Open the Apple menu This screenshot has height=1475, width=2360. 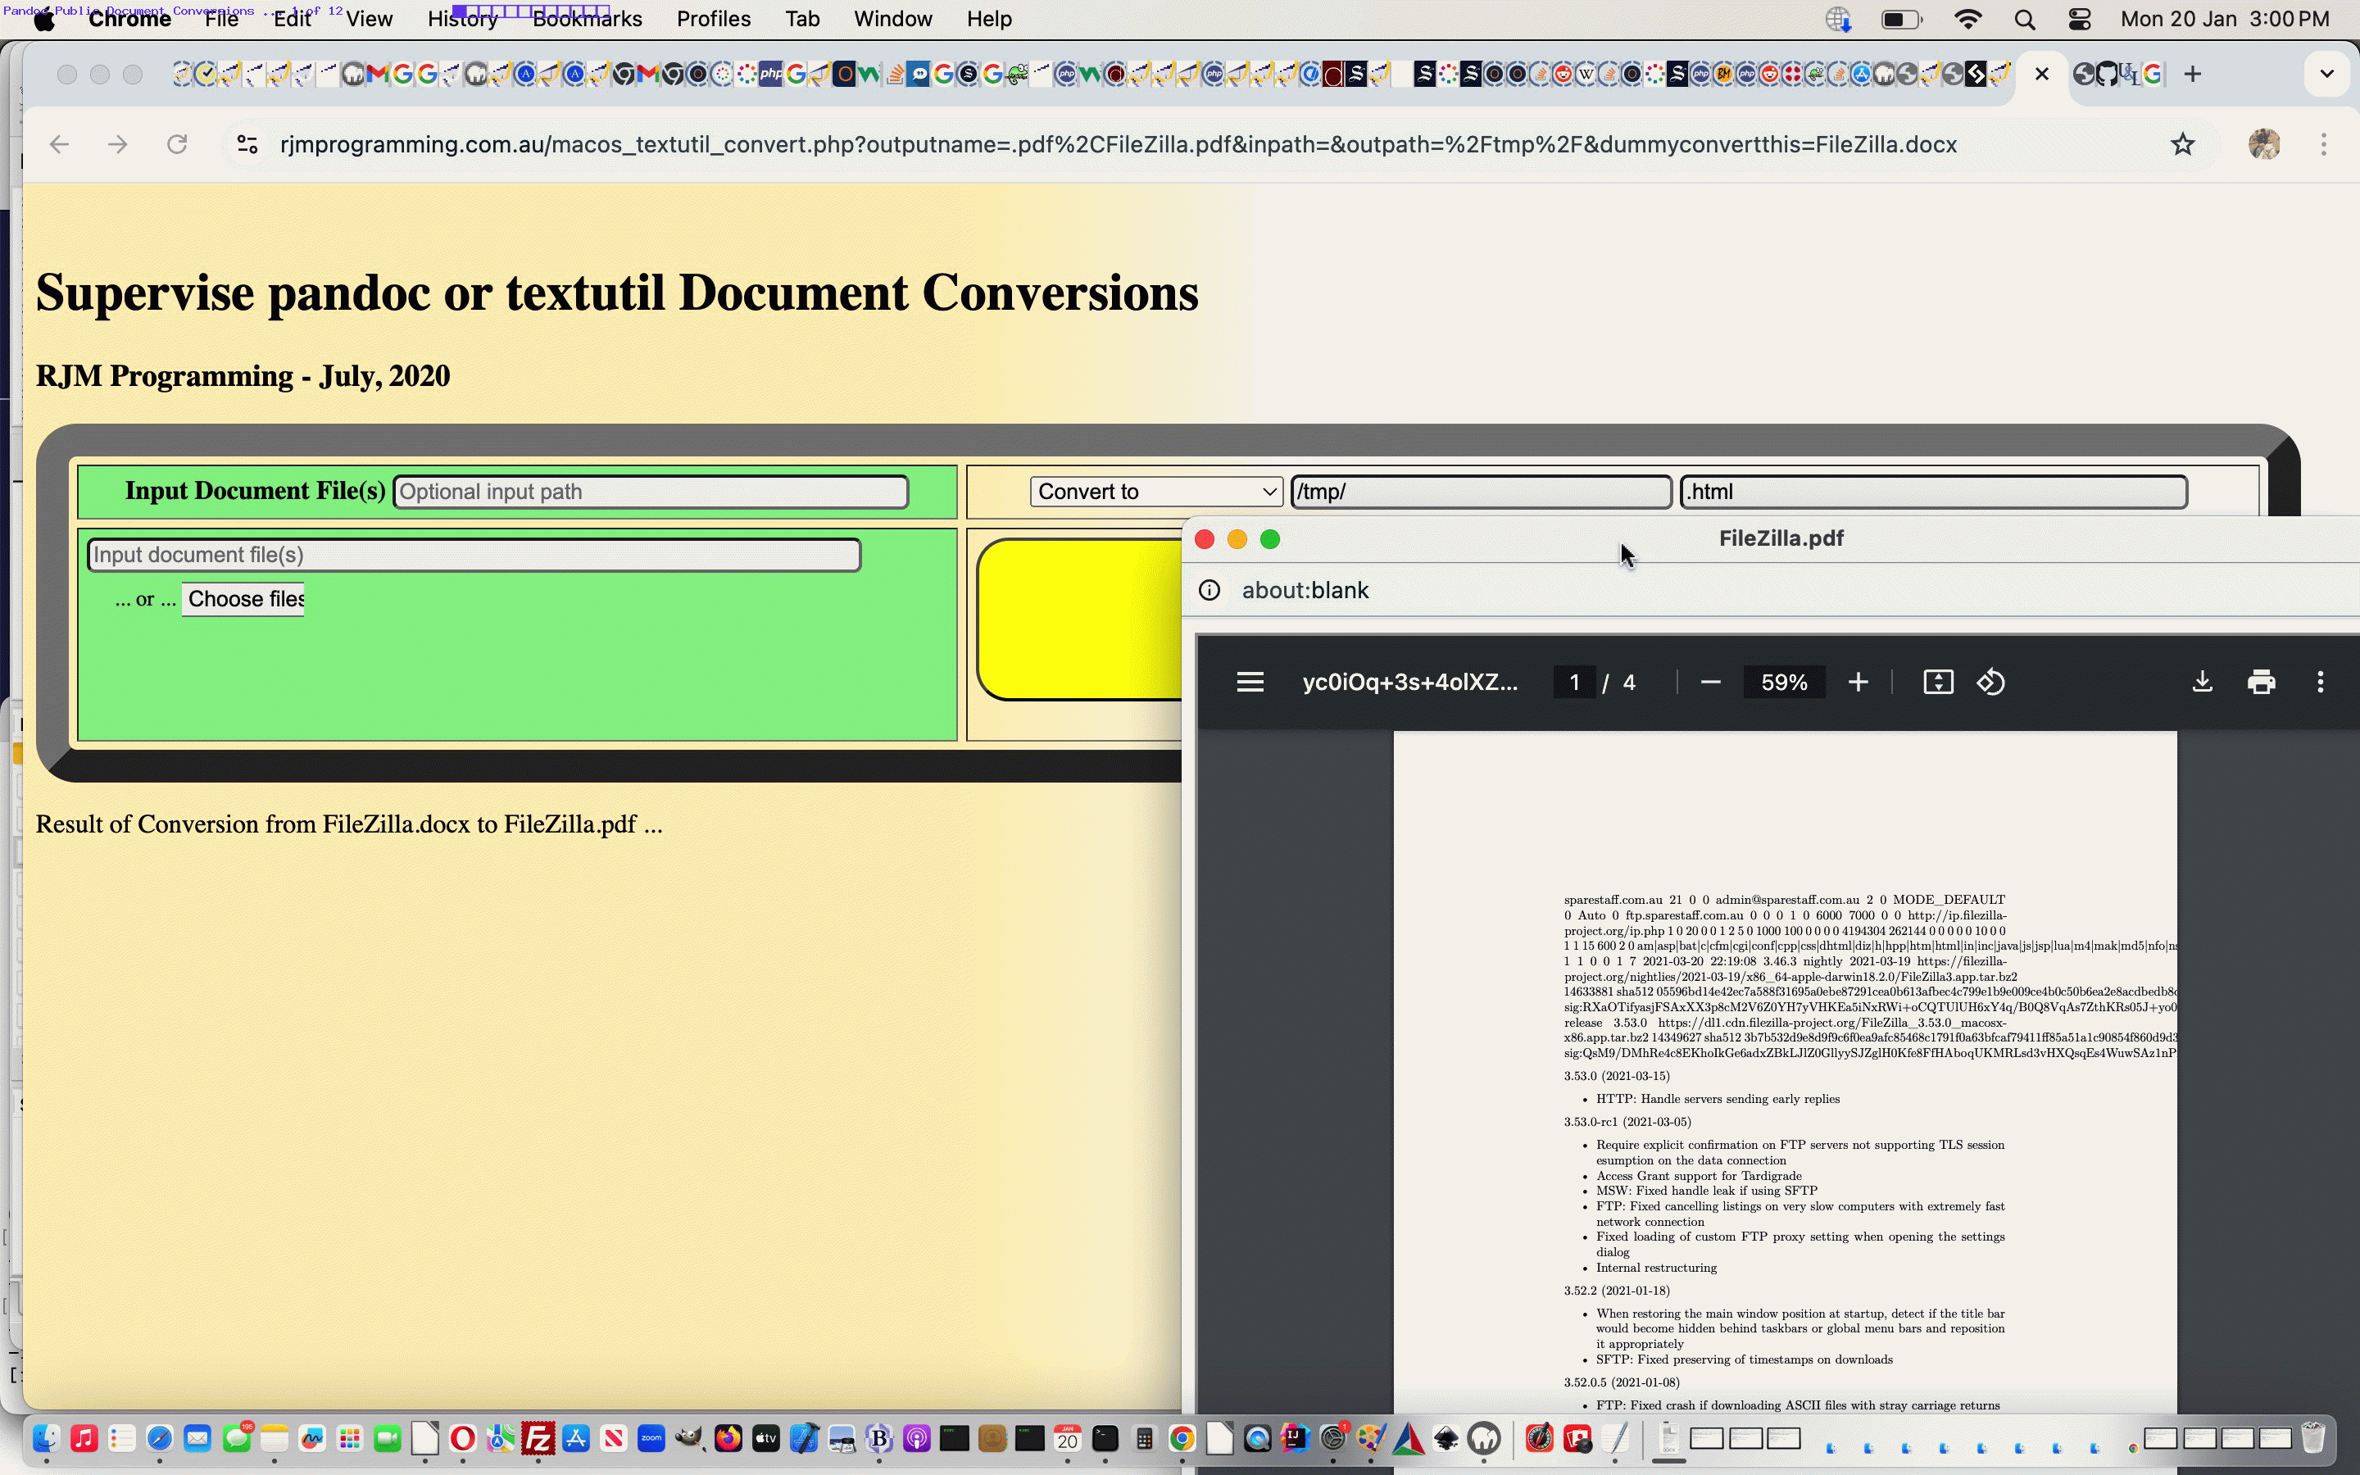click(x=44, y=20)
